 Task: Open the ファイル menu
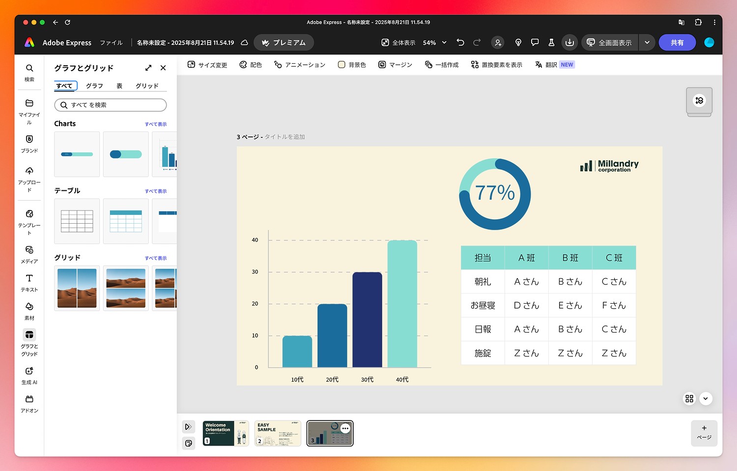click(111, 43)
